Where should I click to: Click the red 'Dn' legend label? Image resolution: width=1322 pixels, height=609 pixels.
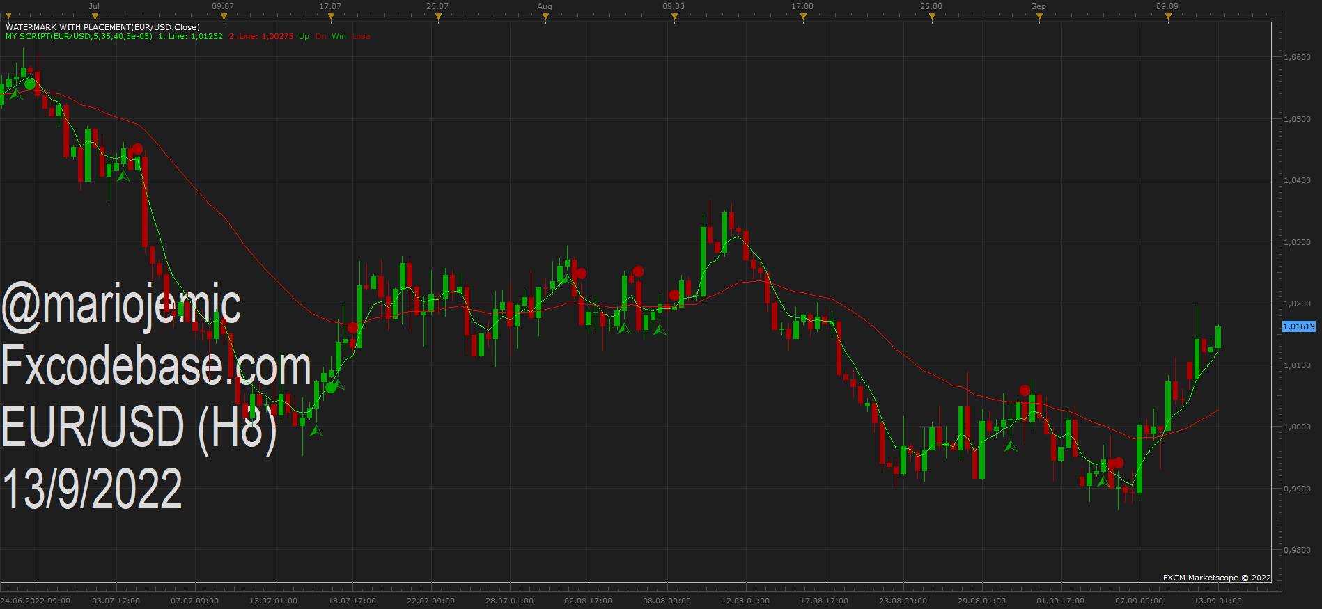coord(320,36)
